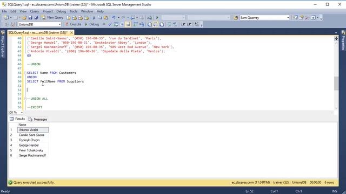346x194 pixels.
Task: Open the View menu
Action: [x=23, y=11]
